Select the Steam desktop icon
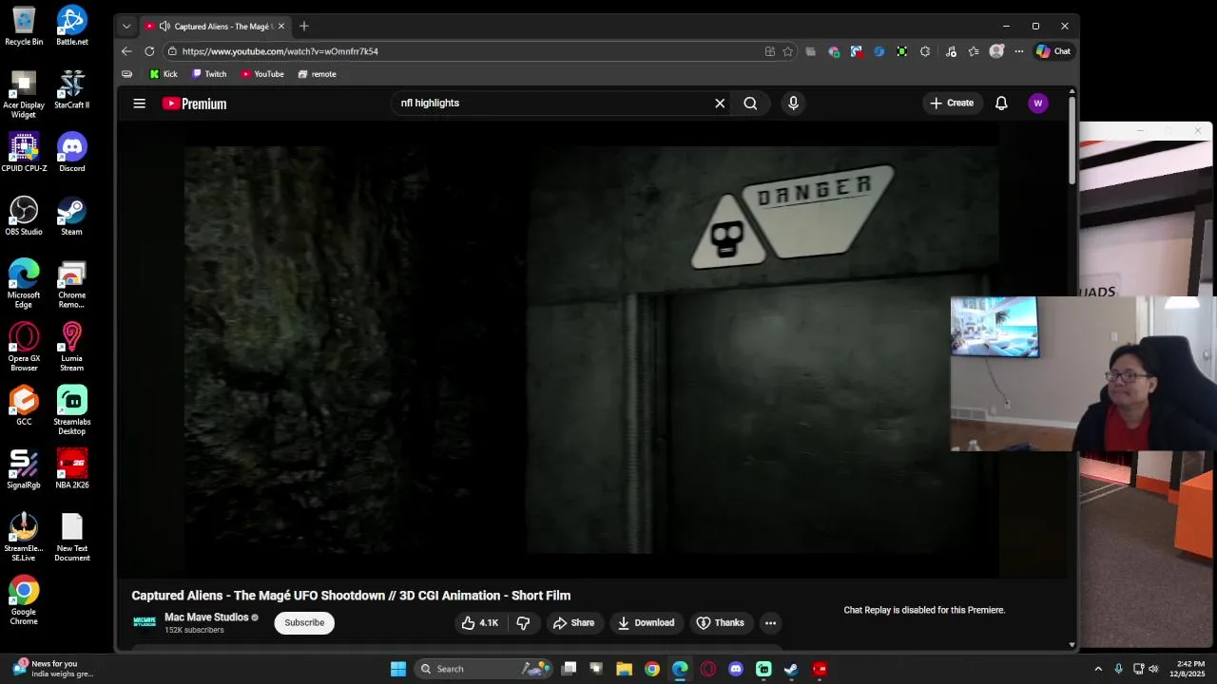This screenshot has height=684, width=1217. (72, 216)
